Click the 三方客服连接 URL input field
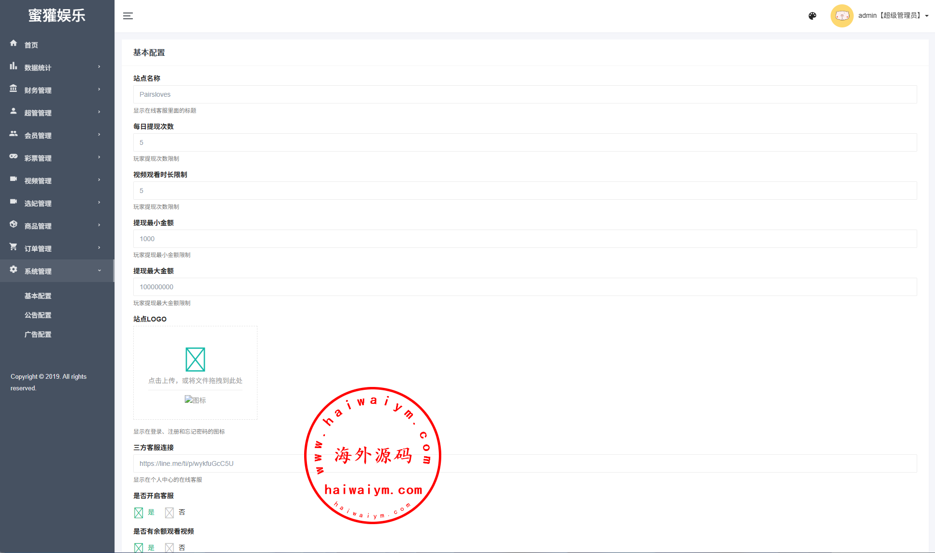 [x=525, y=463]
